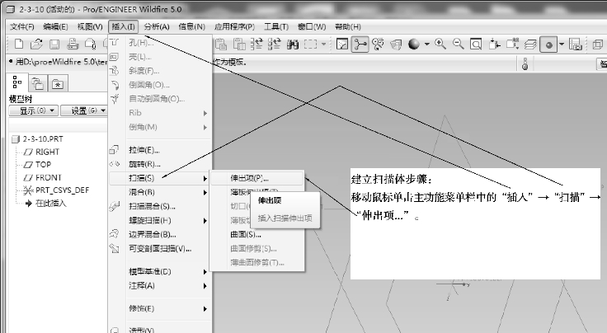The image size is (607, 333).
Task: Click the Open file folder icon
Action: (36, 44)
